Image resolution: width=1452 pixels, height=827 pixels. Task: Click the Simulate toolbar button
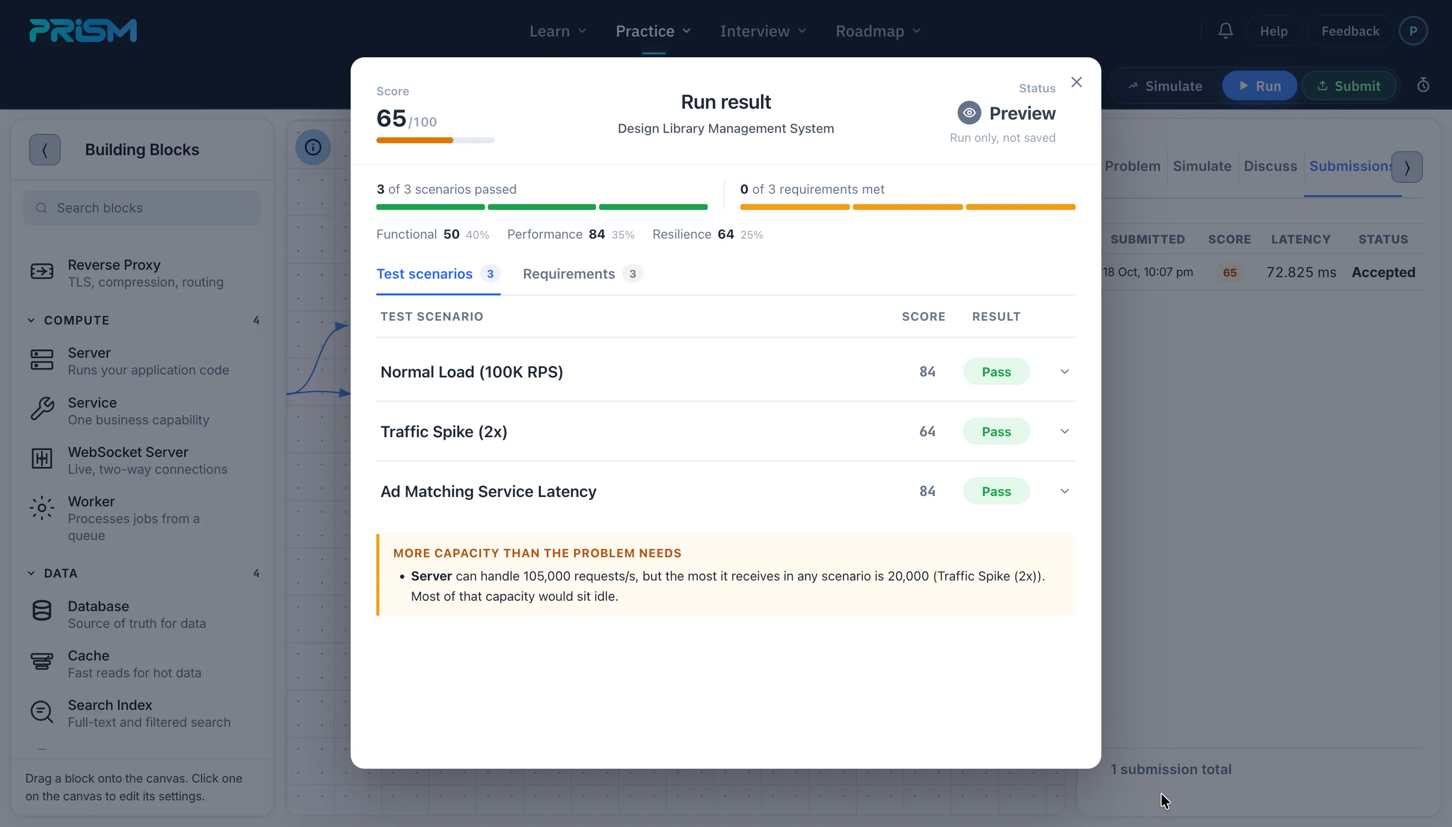click(x=1165, y=86)
